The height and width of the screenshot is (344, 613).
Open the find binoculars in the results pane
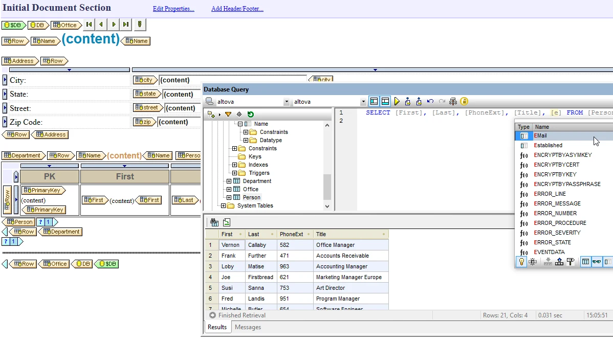(214, 222)
